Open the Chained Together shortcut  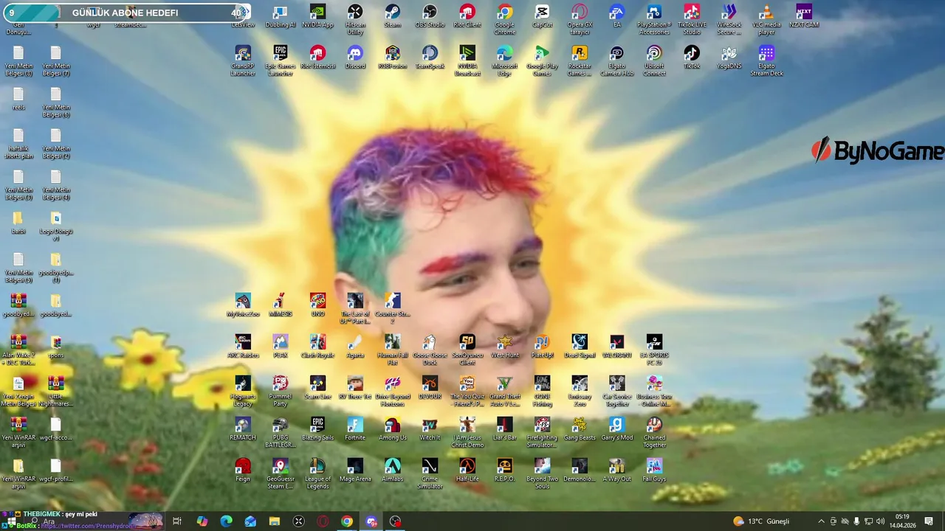click(654, 433)
